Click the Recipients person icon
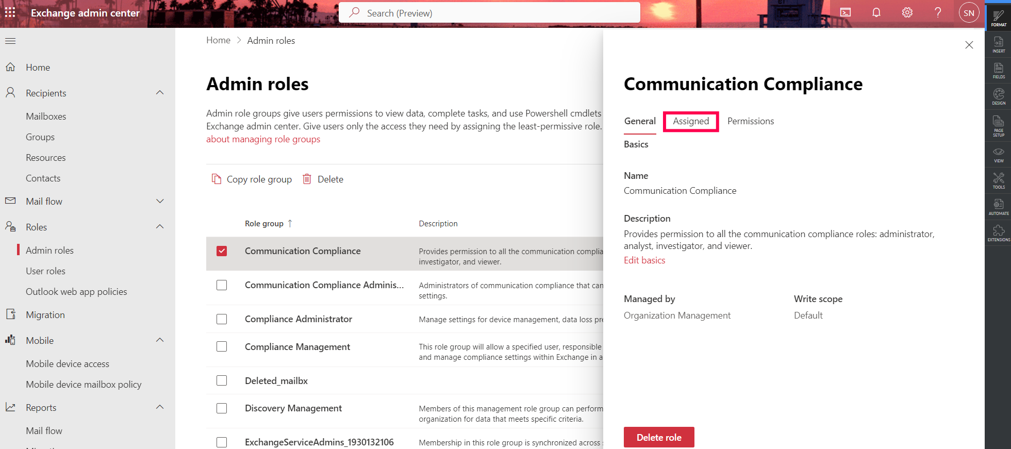The image size is (1011, 449). point(10,93)
